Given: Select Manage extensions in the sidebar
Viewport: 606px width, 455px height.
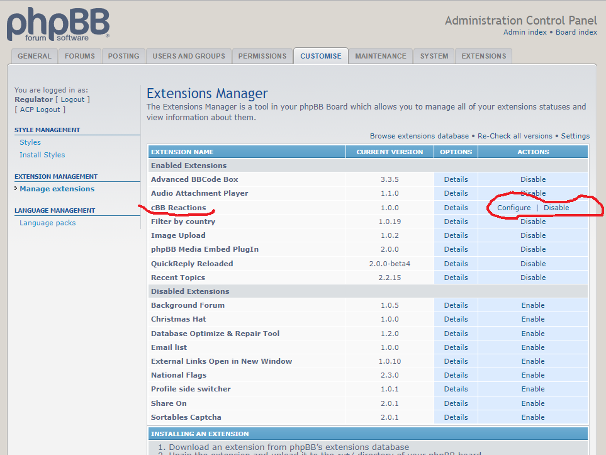Looking at the screenshot, I should point(57,189).
